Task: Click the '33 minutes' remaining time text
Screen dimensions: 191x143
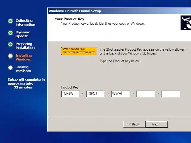Action: [23, 87]
